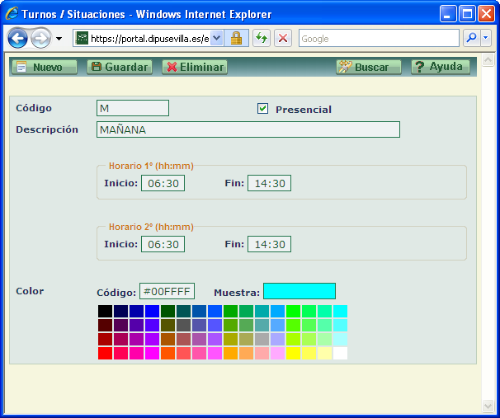Go back with browser Back arrow
Screen dimensions: 500x418
(x=17, y=39)
